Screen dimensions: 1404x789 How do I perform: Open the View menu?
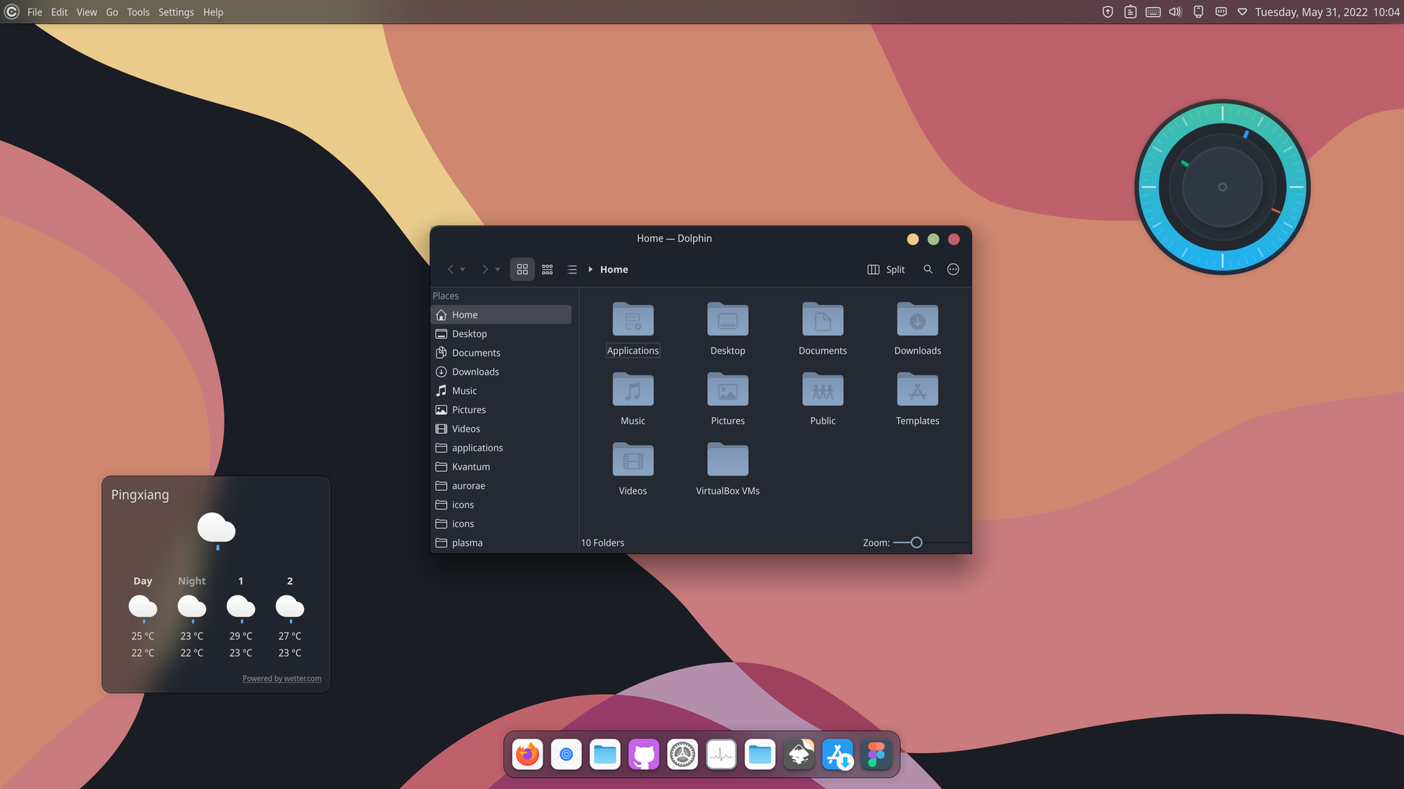pyautogui.click(x=86, y=12)
